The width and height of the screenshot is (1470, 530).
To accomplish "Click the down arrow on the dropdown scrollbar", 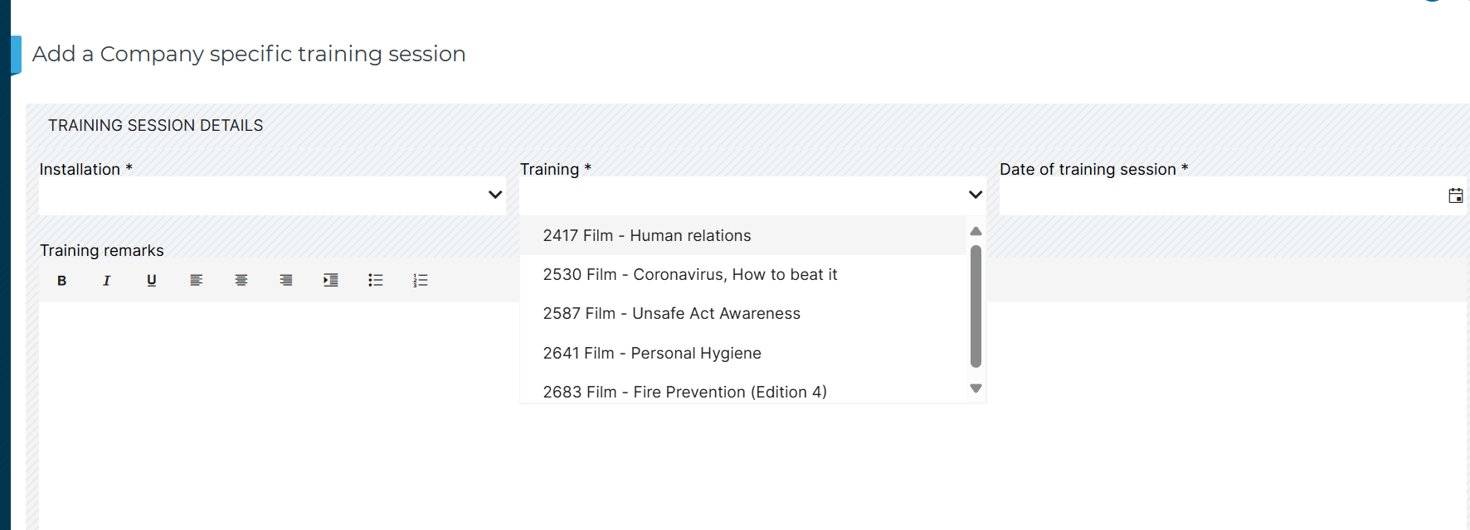I will (976, 388).
